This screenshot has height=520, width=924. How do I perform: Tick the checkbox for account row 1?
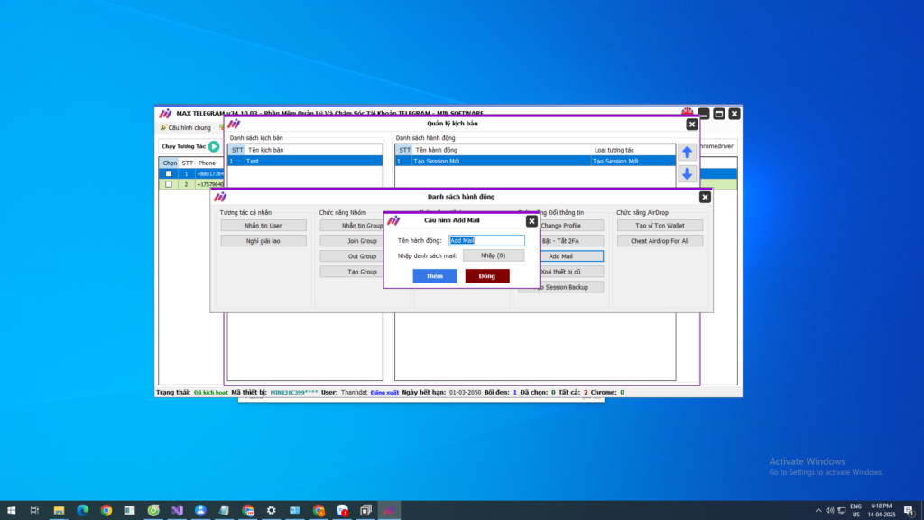coord(169,173)
